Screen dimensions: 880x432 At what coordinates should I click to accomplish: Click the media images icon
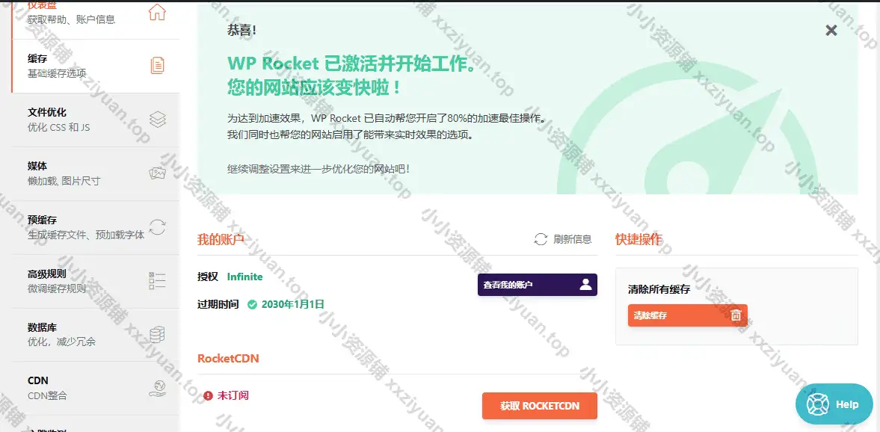coord(157,173)
